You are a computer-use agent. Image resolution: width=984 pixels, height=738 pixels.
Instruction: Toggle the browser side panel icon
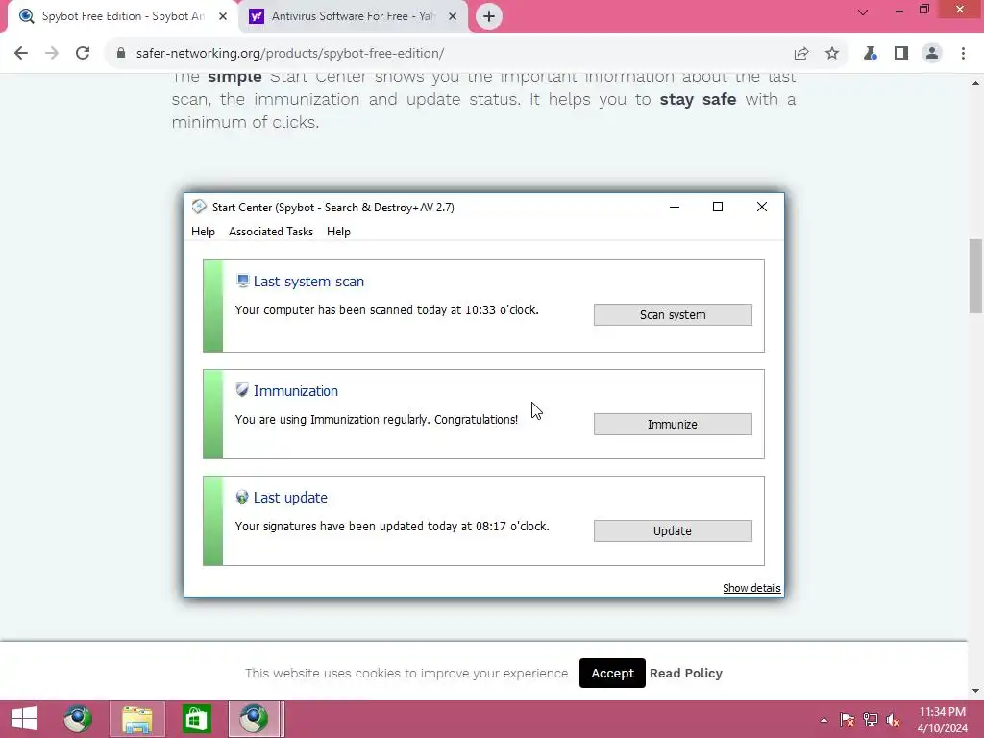pyautogui.click(x=901, y=54)
